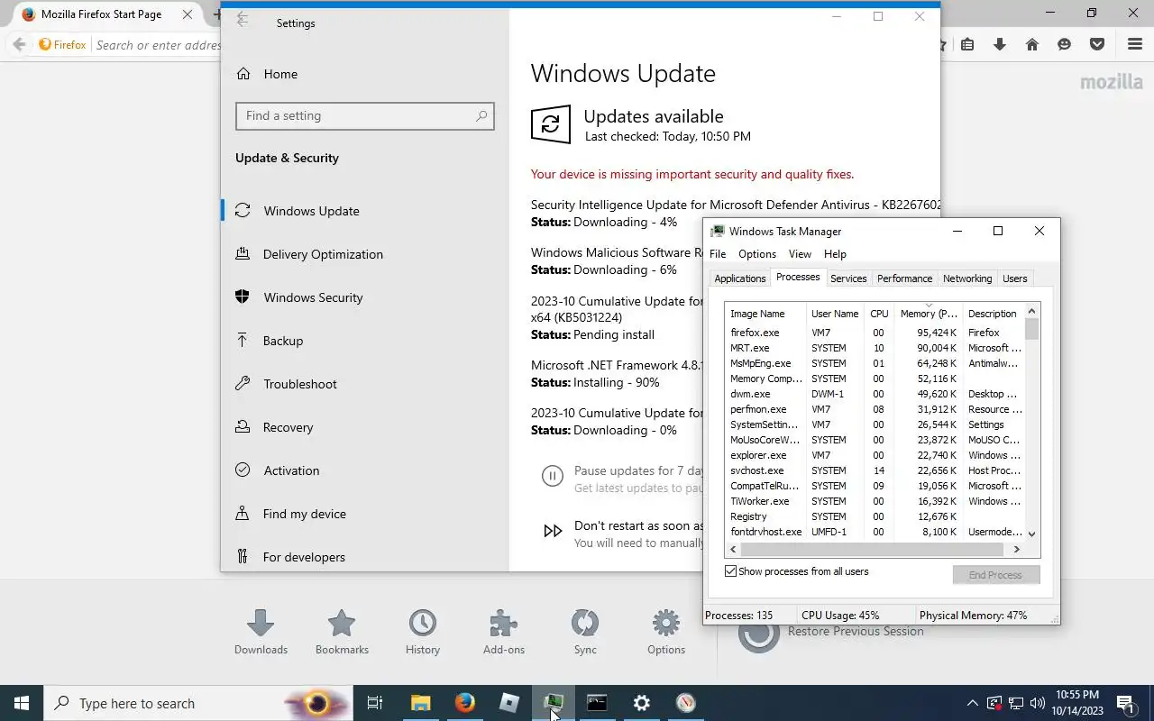Viewport: 1154px width, 721px height.
Task: Click Find a setting search box
Action: pos(364,115)
